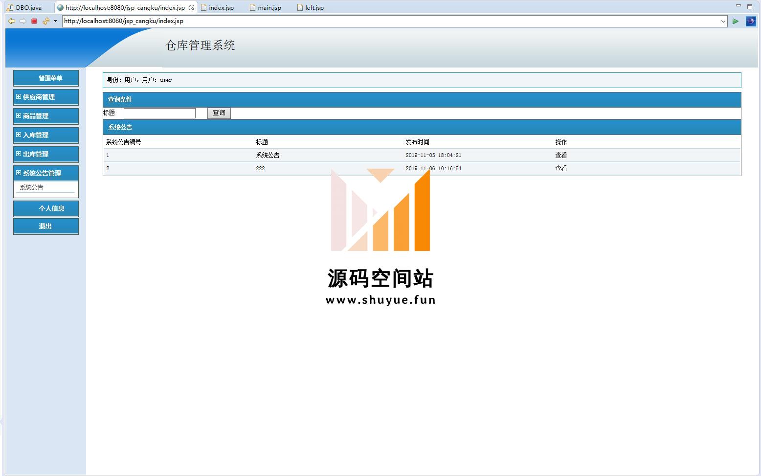The width and height of the screenshot is (761, 476).
Task: Stop page loading with red stop icon
Action: [x=34, y=21]
